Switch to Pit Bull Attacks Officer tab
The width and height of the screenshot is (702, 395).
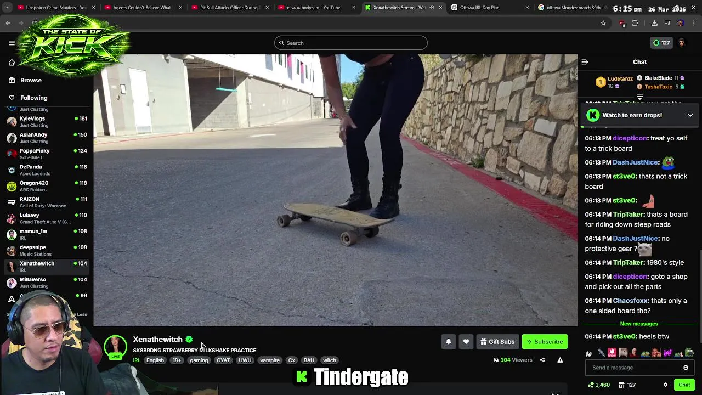pyautogui.click(x=229, y=8)
